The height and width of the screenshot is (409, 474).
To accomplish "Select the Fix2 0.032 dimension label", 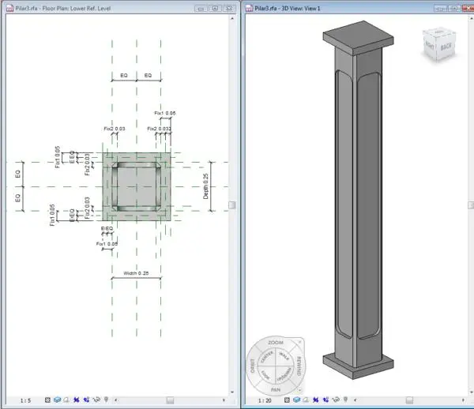I will coord(160,129).
